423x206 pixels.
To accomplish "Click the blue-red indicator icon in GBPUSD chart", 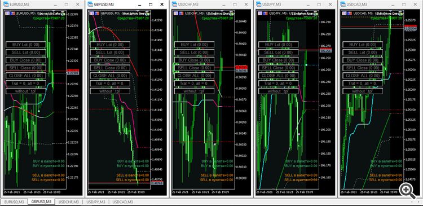I will (97, 13).
